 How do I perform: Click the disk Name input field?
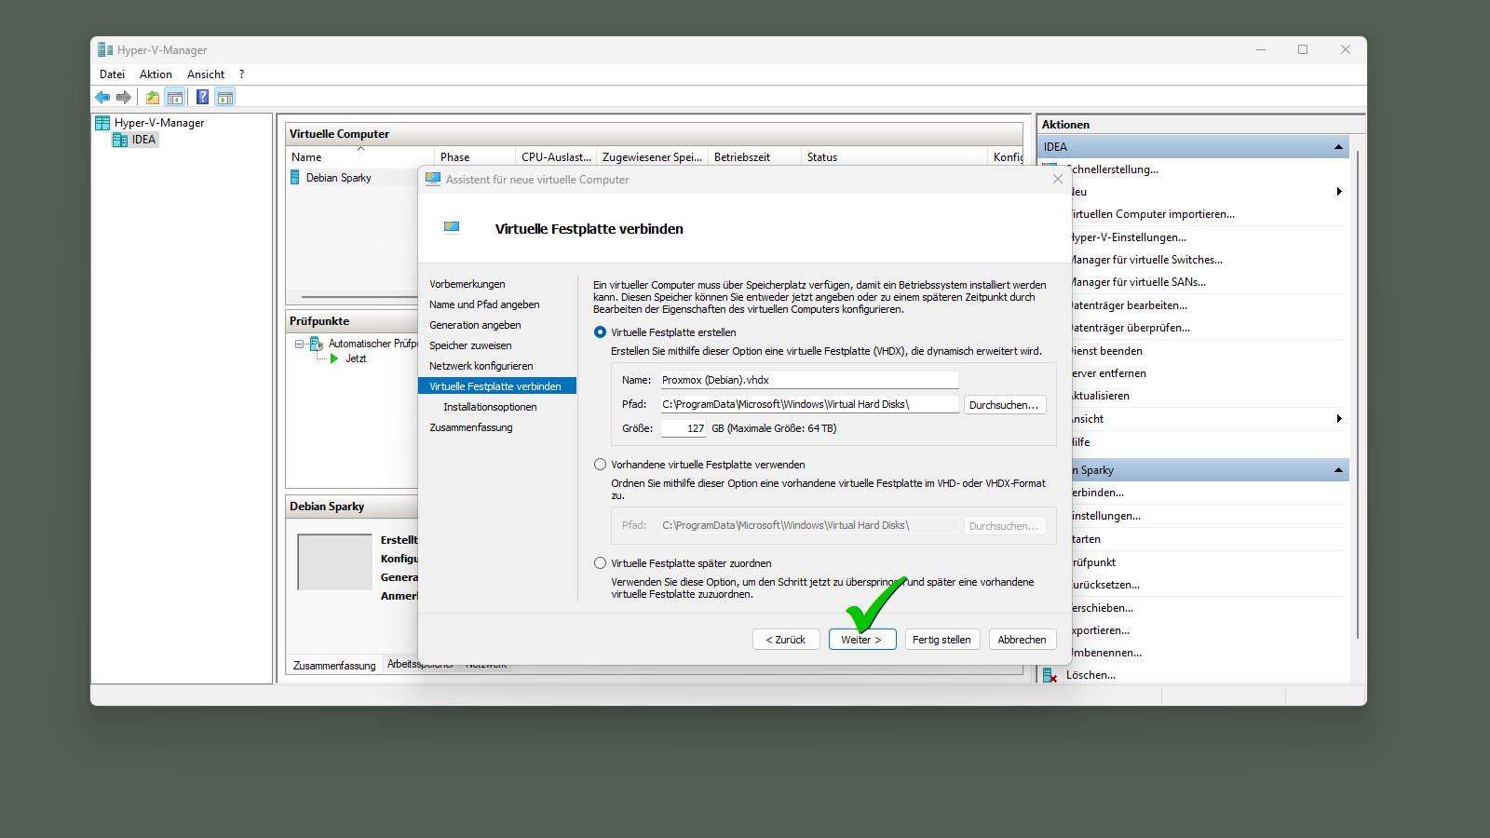tap(808, 380)
